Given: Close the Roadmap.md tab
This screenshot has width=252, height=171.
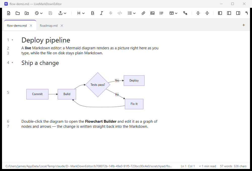Looking at the screenshot, I should click(x=62, y=26).
